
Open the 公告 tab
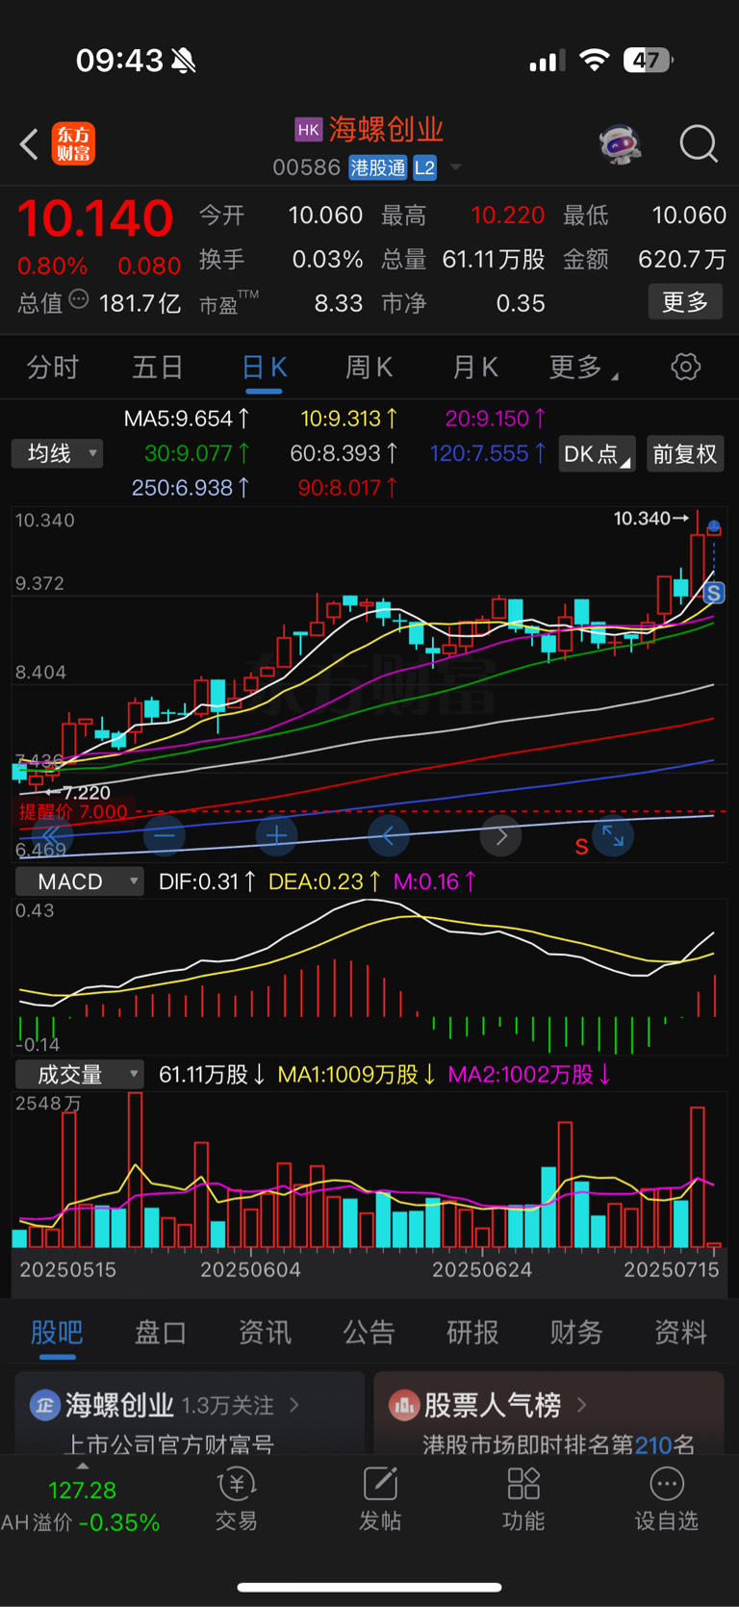369,1332
